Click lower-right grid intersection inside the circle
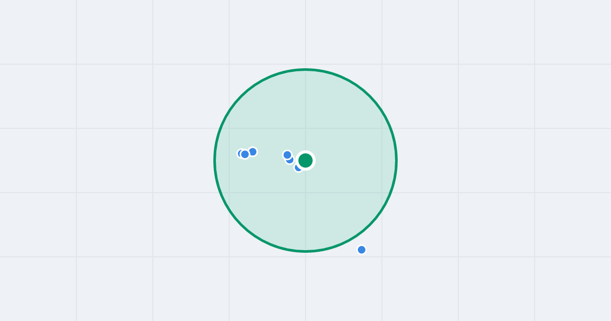 [382, 193]
